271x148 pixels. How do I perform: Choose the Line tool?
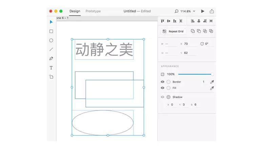pos(51,49)
